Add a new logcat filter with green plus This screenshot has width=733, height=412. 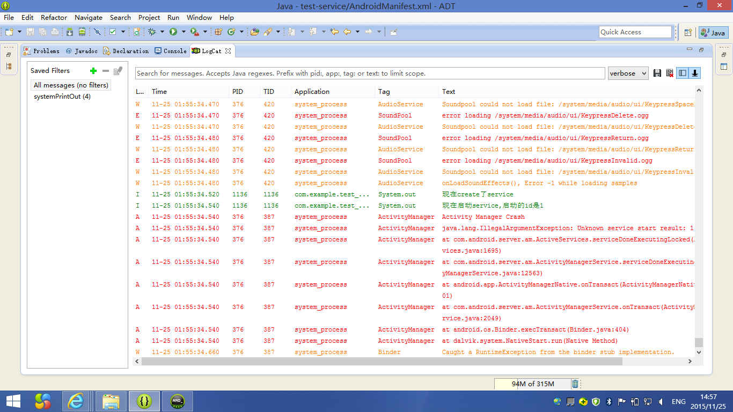93,70
